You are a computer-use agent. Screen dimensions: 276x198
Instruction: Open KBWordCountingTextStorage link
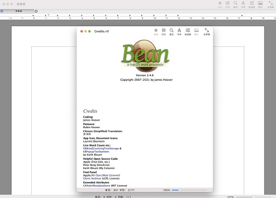coord(101,148)
